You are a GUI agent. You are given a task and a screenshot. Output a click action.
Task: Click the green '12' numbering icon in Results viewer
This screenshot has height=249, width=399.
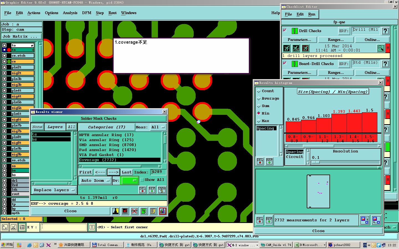pyautogui.click(x=144, y=211)
